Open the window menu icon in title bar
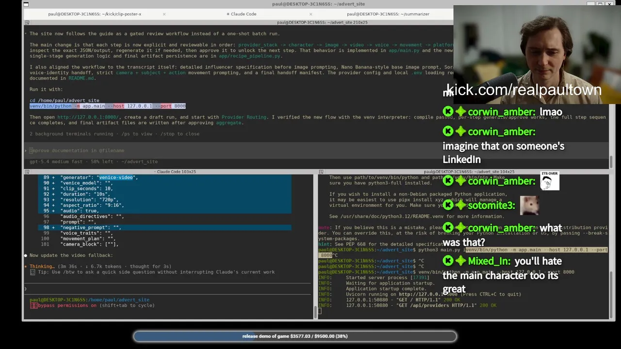This screenshot has width=621, height=349. click(x=26, y=4)
